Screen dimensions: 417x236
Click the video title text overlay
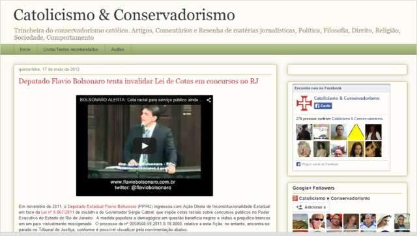coord(139,100)
